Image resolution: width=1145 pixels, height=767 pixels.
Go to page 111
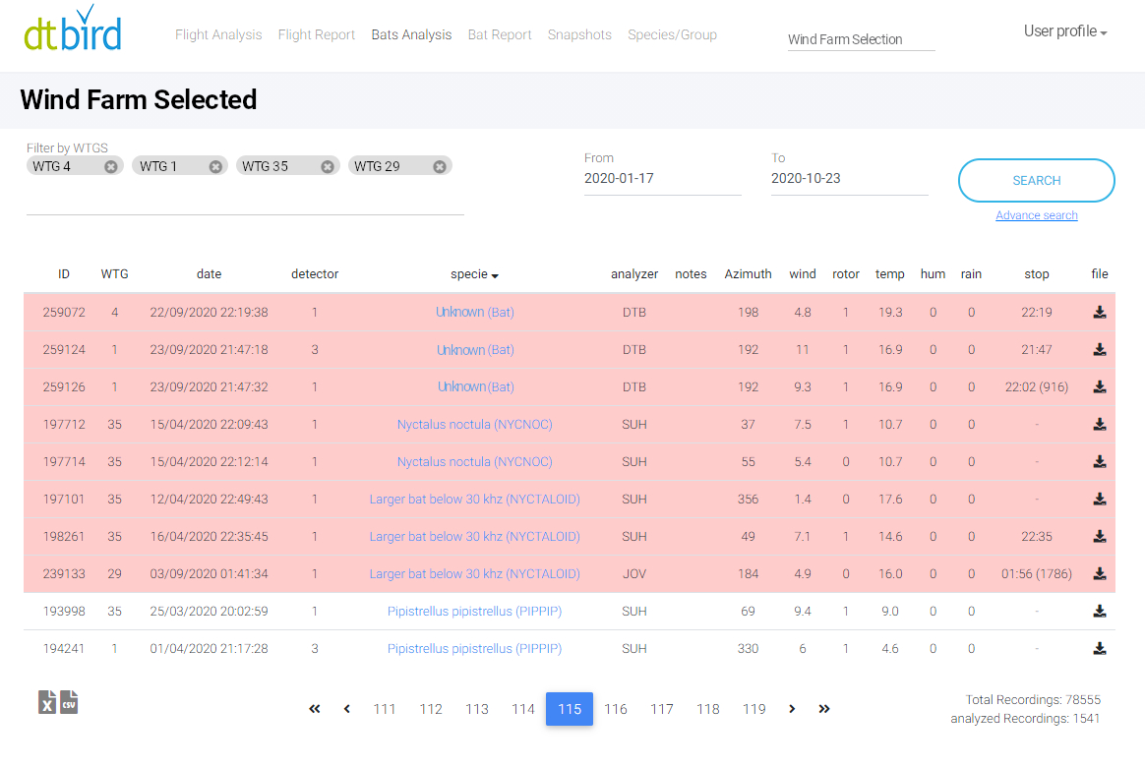pyautogui.click(x=384, y=709)
